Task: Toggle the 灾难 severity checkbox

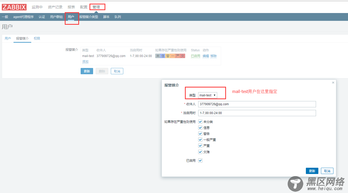Action: [200, 152]
